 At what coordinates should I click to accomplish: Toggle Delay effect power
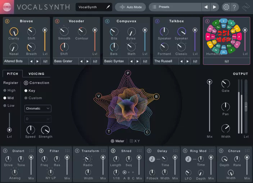149,151
